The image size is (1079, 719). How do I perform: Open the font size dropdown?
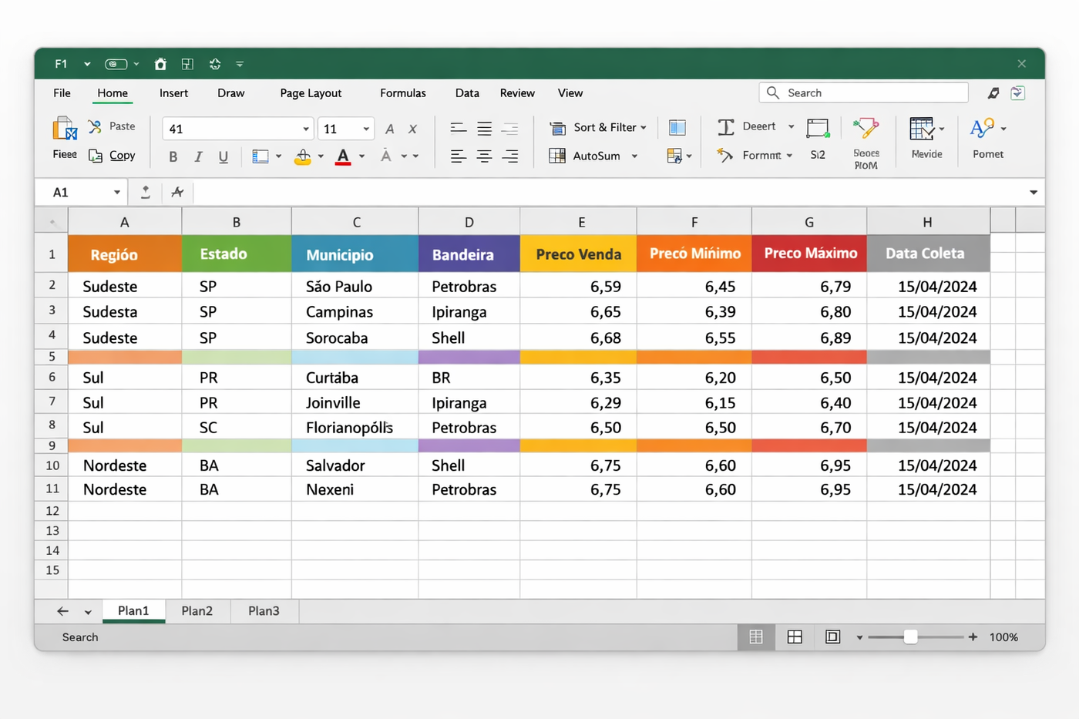pos(366,129)
